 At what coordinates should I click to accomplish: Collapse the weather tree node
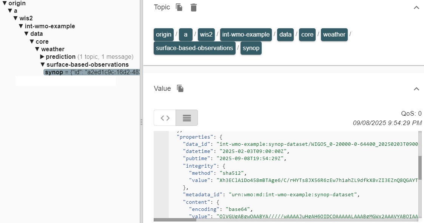click(37, 49)
